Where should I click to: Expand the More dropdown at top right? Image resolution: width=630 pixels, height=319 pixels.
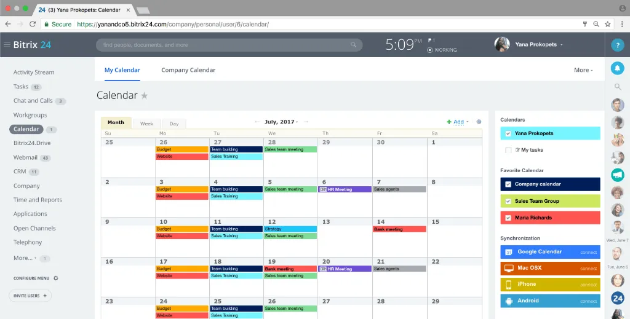point(583,70)
